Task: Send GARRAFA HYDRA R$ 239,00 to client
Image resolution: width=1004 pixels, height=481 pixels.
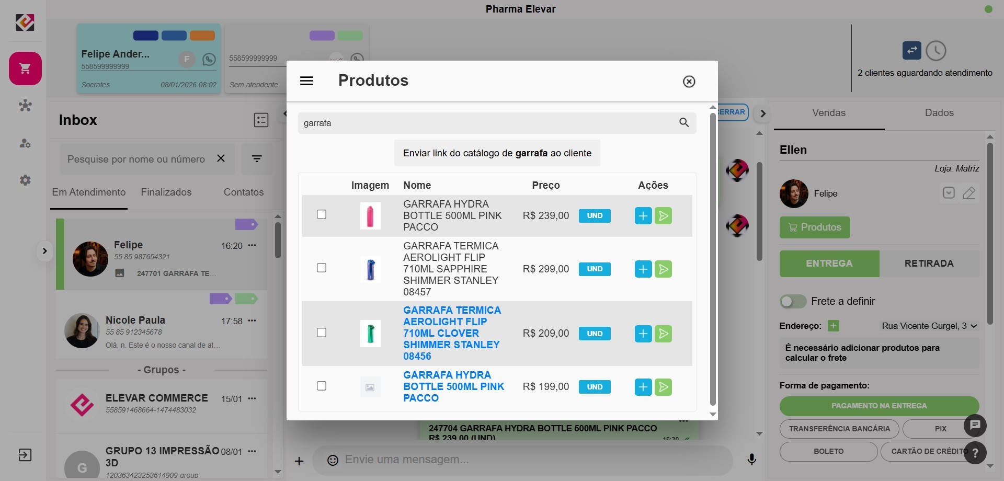Action: coord(663,216)
